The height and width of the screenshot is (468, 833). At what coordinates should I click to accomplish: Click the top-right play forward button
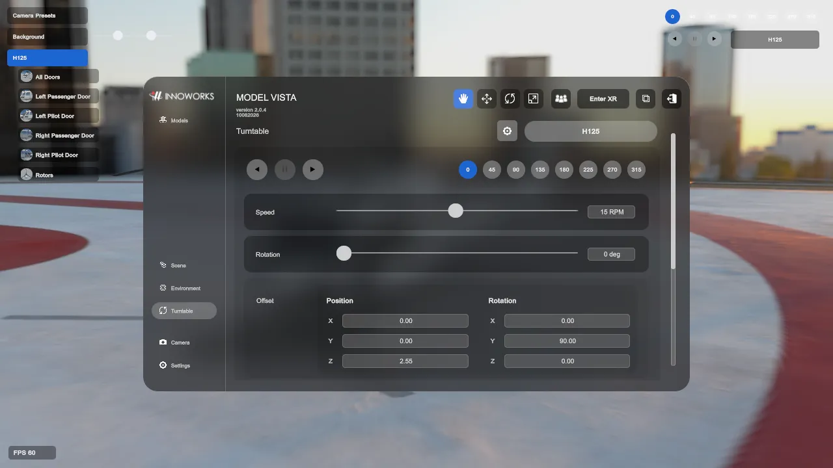point(714,39)
